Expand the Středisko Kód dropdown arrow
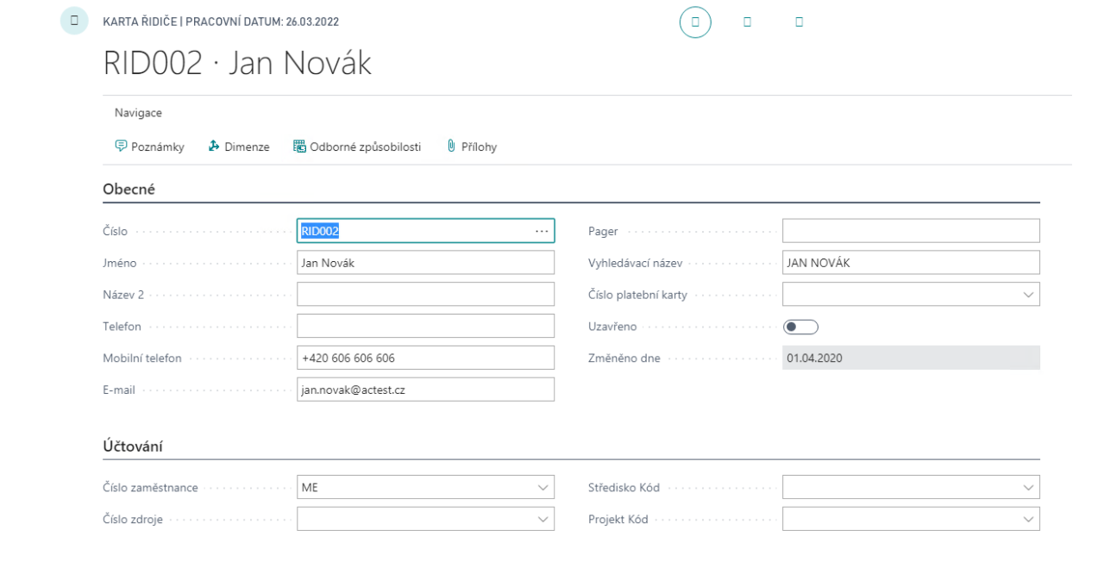 [1027, 488]
